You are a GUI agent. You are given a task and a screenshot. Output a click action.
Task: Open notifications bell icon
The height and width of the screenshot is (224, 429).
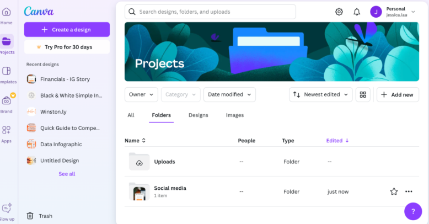[x=357, y=12]
